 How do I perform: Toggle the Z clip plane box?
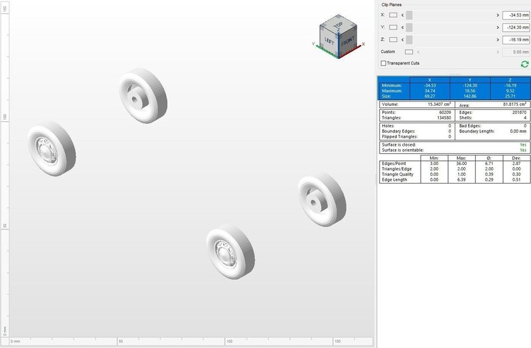tap(394, 39)
